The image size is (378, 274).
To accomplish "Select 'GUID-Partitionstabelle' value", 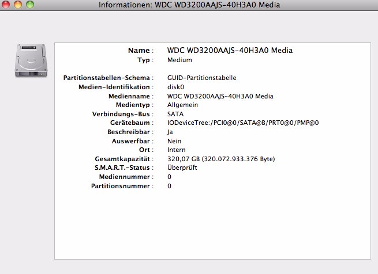I will tap(202, 78).
